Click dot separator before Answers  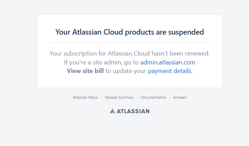[x=170, y=98]
